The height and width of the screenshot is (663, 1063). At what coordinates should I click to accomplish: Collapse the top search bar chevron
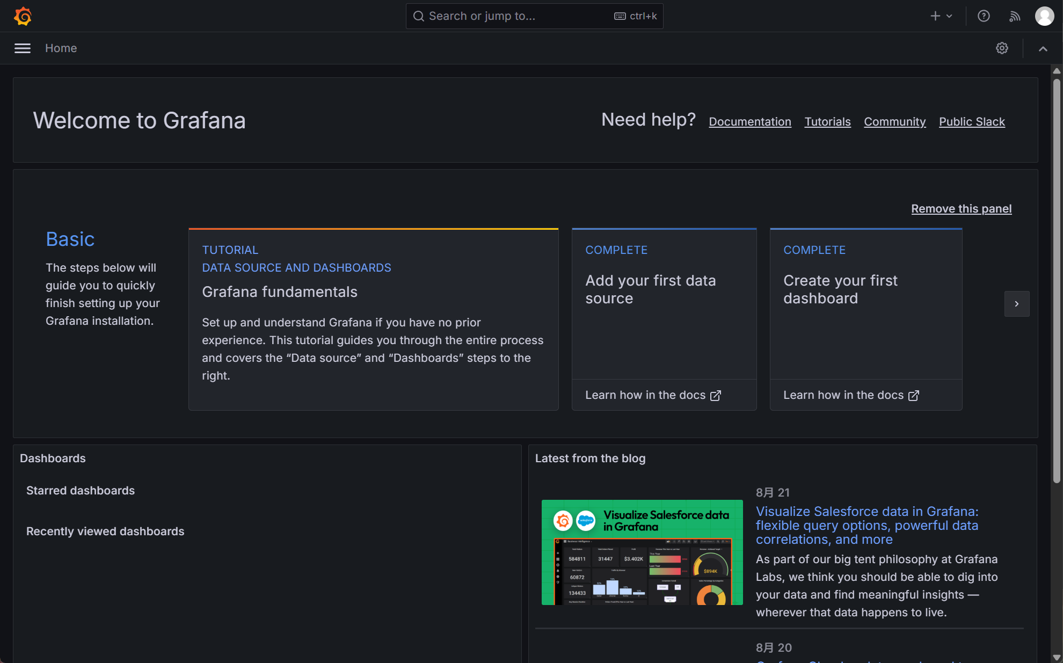tap(1043, 48)
